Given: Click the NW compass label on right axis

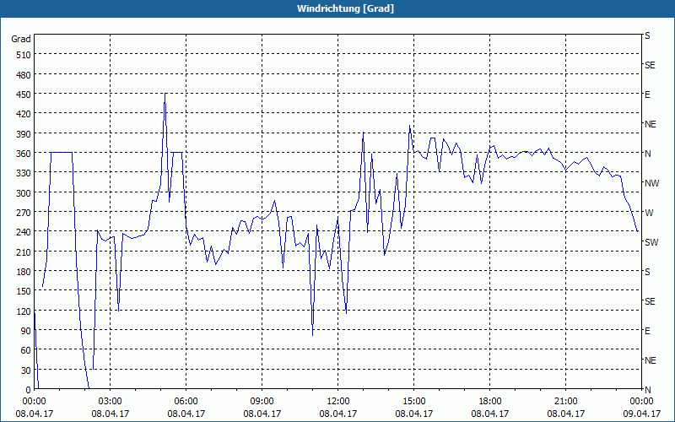Looking at the screenshot, I should tap(651, 183).
